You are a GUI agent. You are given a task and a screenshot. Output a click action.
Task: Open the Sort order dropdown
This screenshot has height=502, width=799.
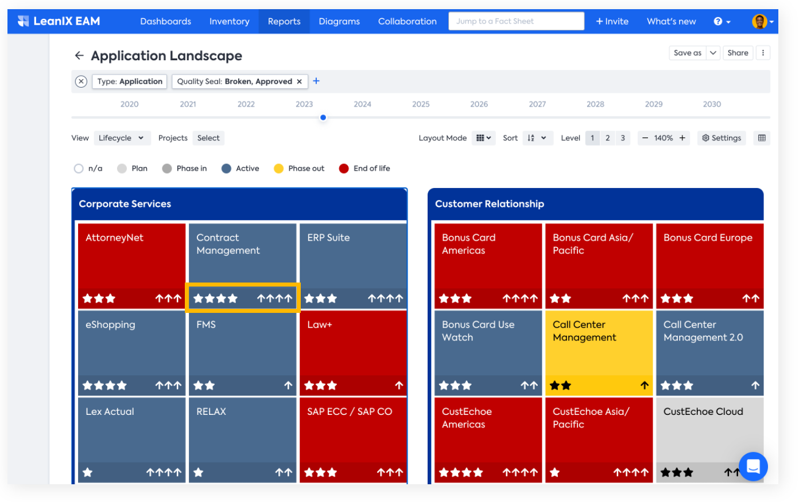[537, 138]
